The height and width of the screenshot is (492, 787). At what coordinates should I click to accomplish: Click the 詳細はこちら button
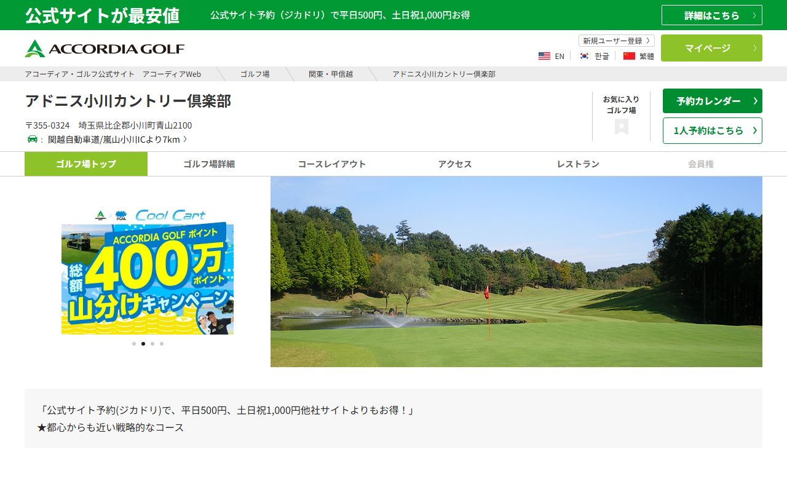coord(712,15)
